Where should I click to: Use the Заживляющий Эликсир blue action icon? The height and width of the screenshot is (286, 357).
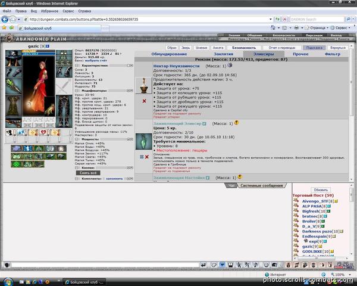click(142, 157)
